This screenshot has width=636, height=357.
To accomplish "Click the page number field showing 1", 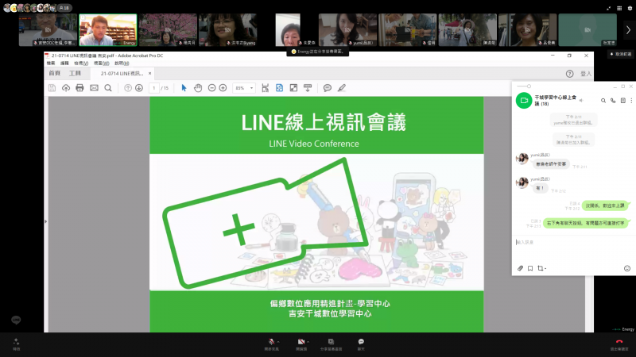I will [154, 88].
